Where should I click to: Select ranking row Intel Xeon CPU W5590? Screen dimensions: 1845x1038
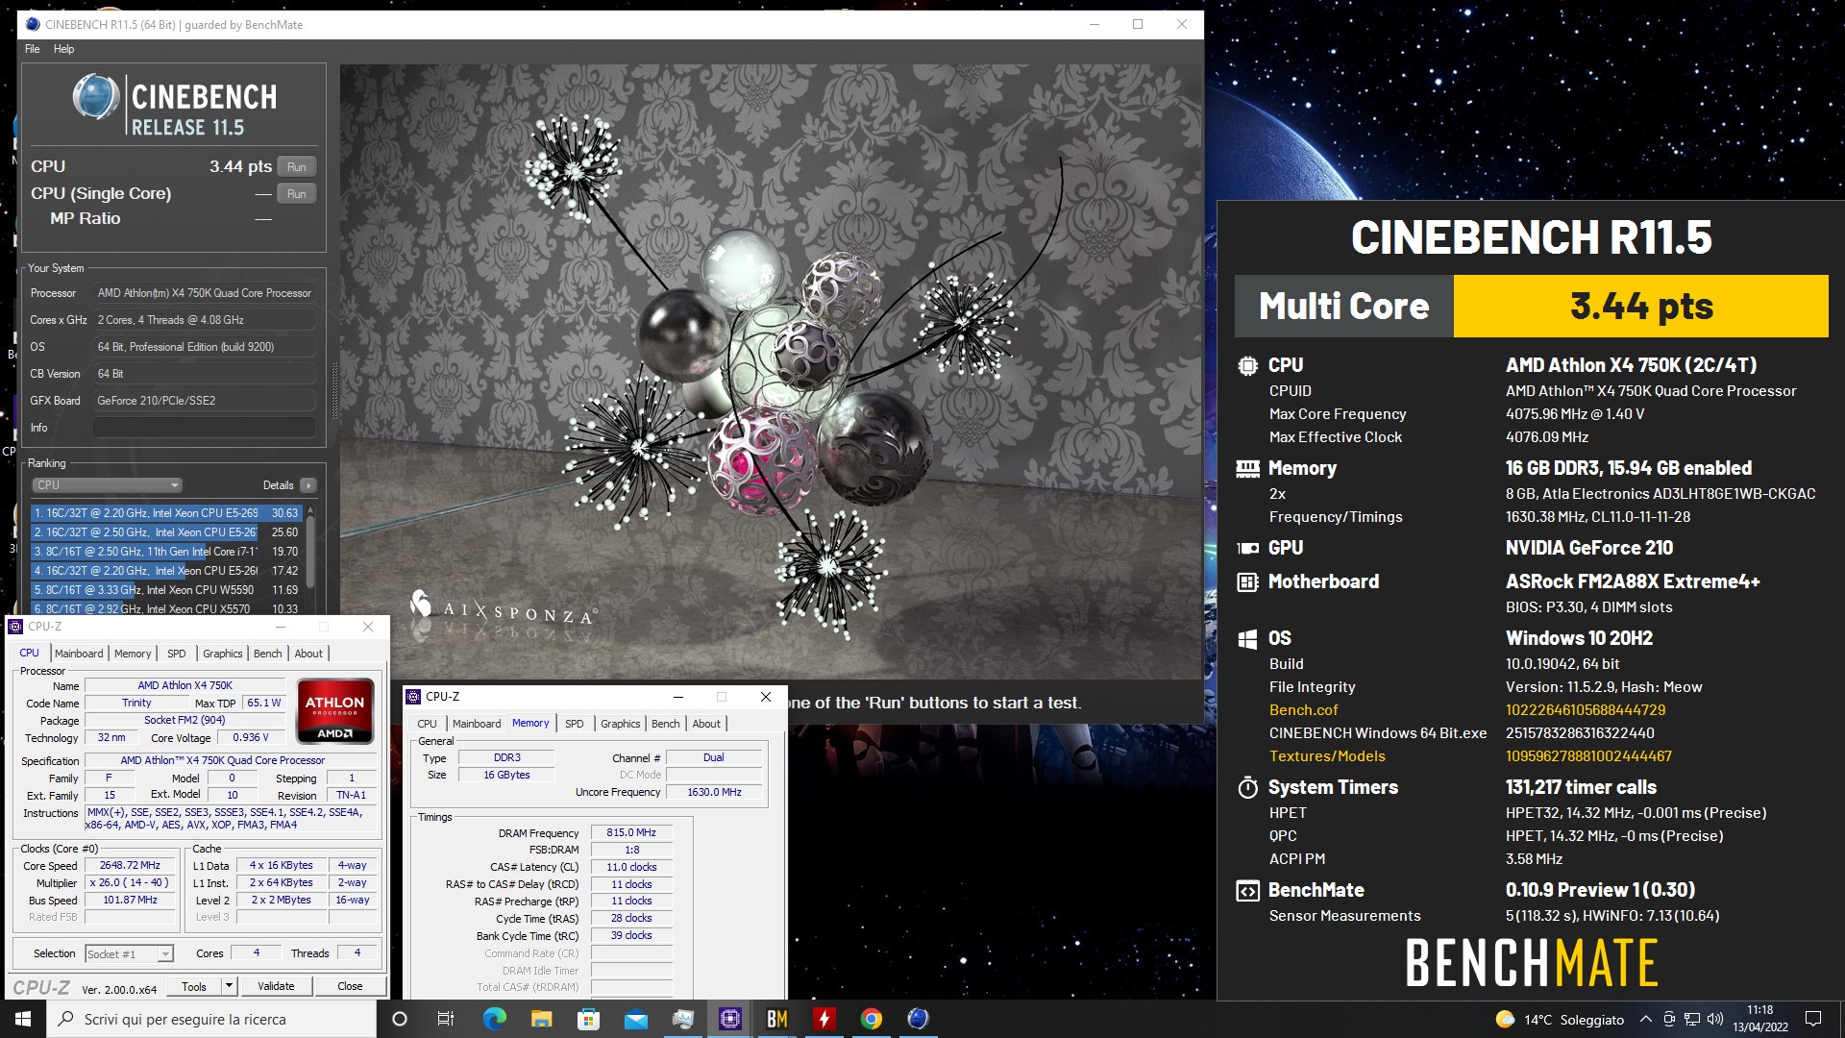pos(166,590)
